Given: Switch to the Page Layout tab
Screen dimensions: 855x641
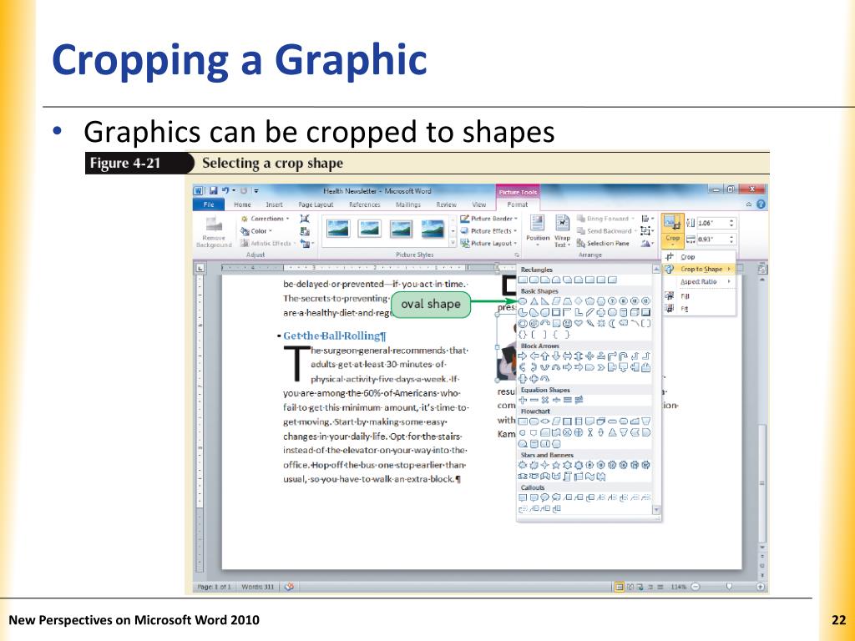Looking at the screenshot, I should tap(316, 204).
